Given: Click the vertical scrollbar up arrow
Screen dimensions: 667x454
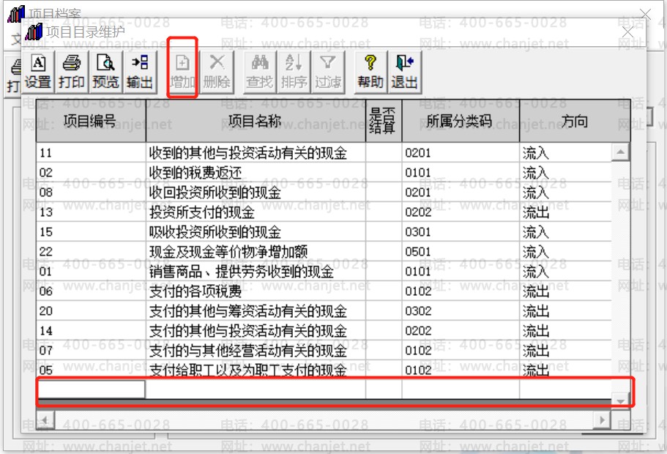Looking at the screenshot, I should [x=621, y=152].
